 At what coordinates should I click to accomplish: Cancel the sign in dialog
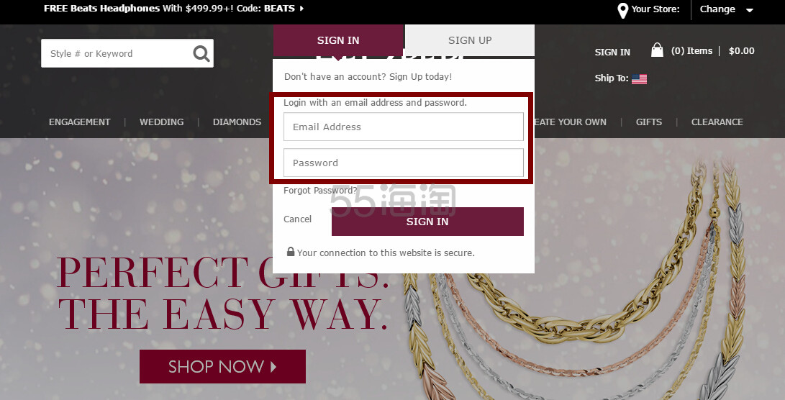[297, 219]
